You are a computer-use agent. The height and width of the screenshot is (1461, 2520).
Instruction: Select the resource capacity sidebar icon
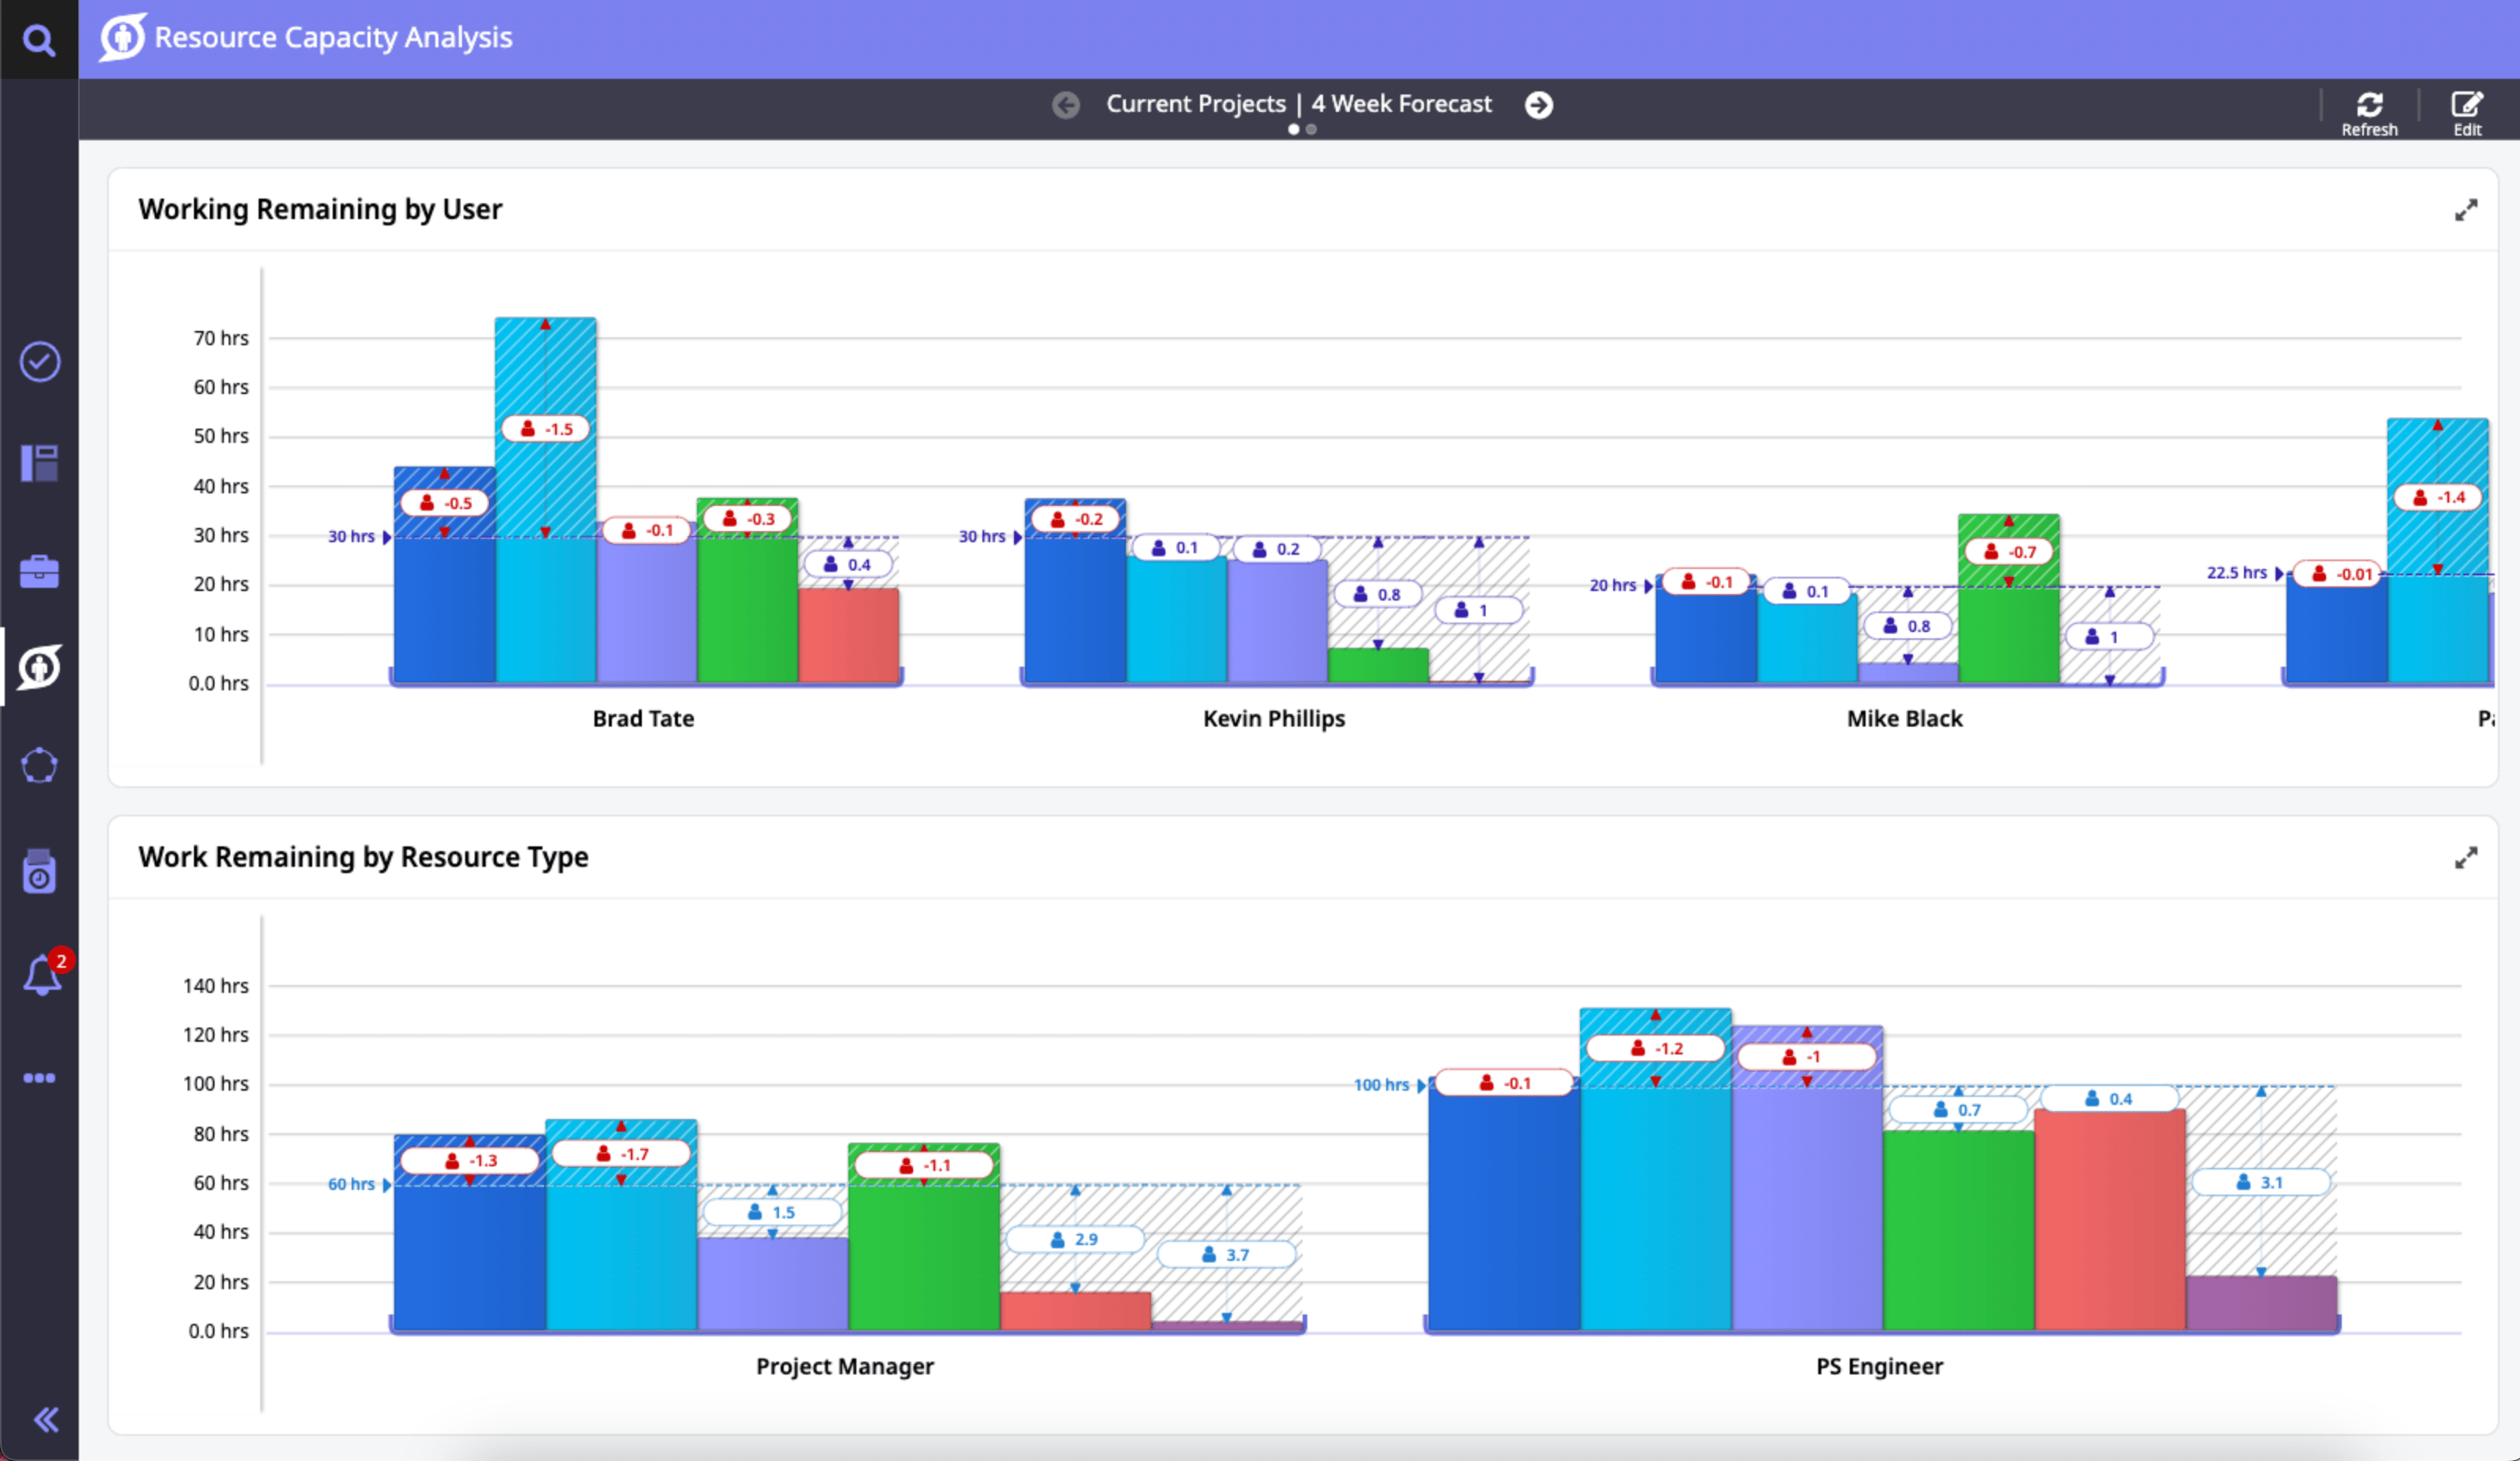pos(40,667)
